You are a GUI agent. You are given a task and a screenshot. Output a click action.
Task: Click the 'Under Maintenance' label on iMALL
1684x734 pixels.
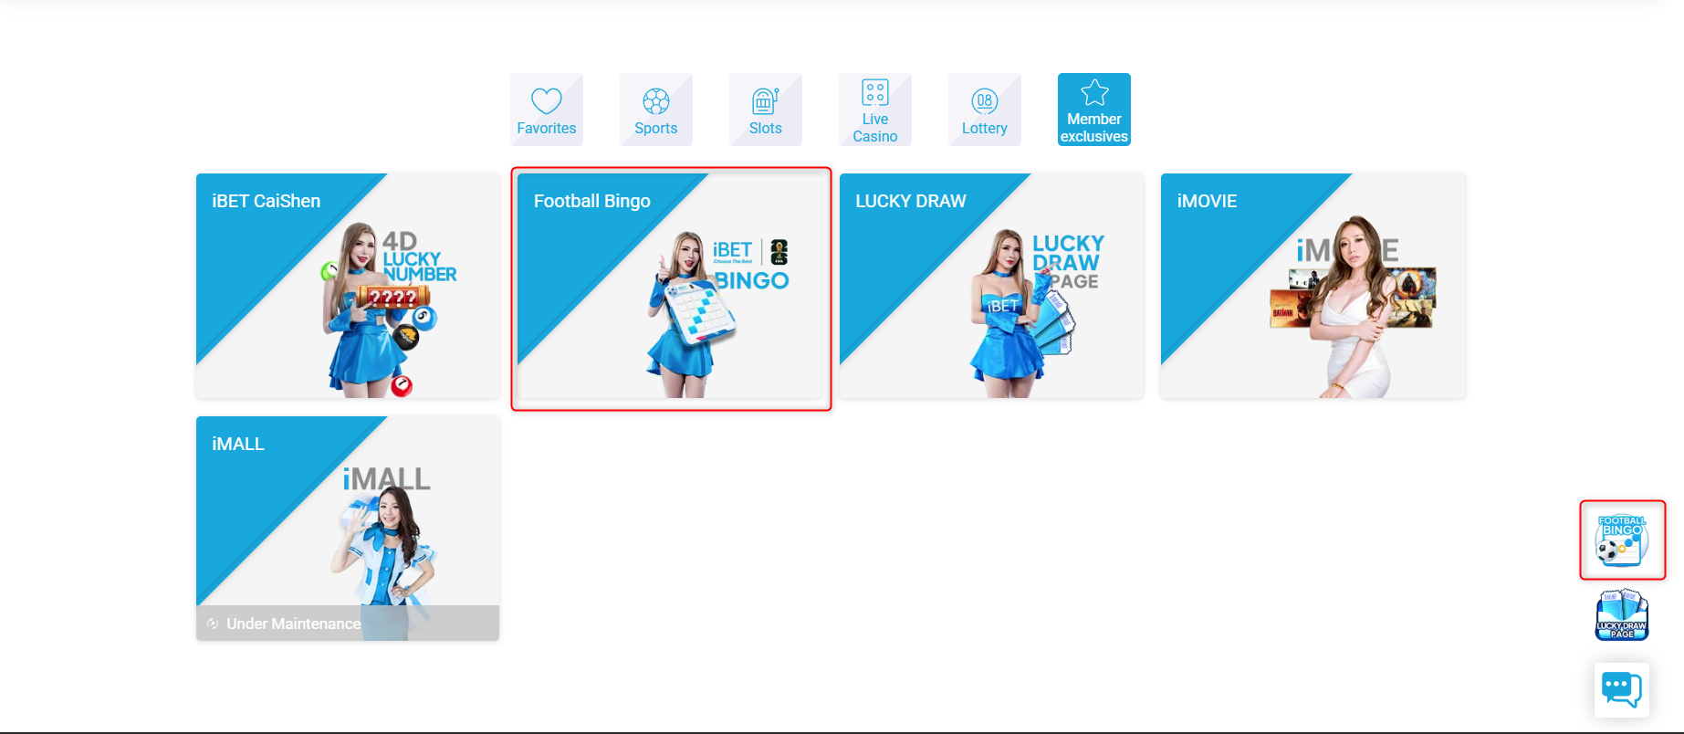tap(293, 624)
